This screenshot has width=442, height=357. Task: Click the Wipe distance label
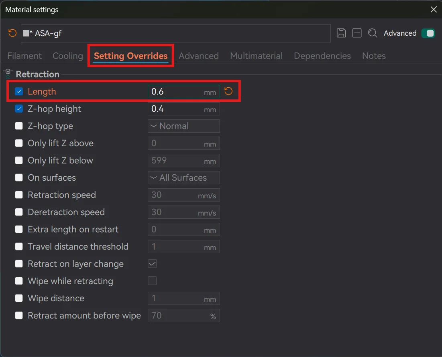(56, 298)
